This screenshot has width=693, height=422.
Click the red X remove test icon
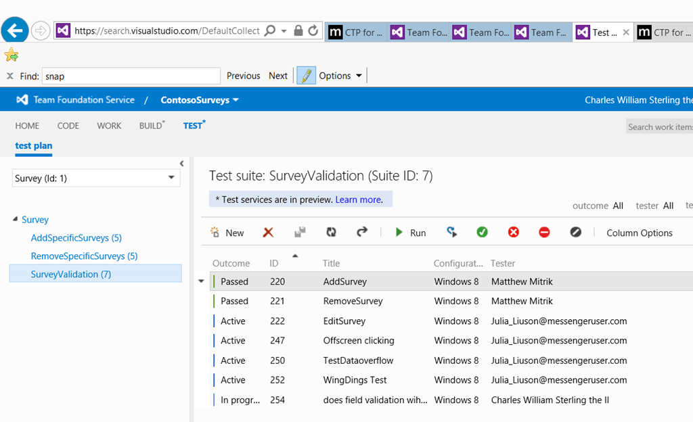pyautogui.click(x=268, y=232)
